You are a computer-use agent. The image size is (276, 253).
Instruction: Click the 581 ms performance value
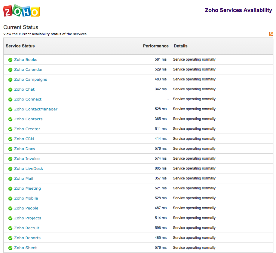click(161, 59)
